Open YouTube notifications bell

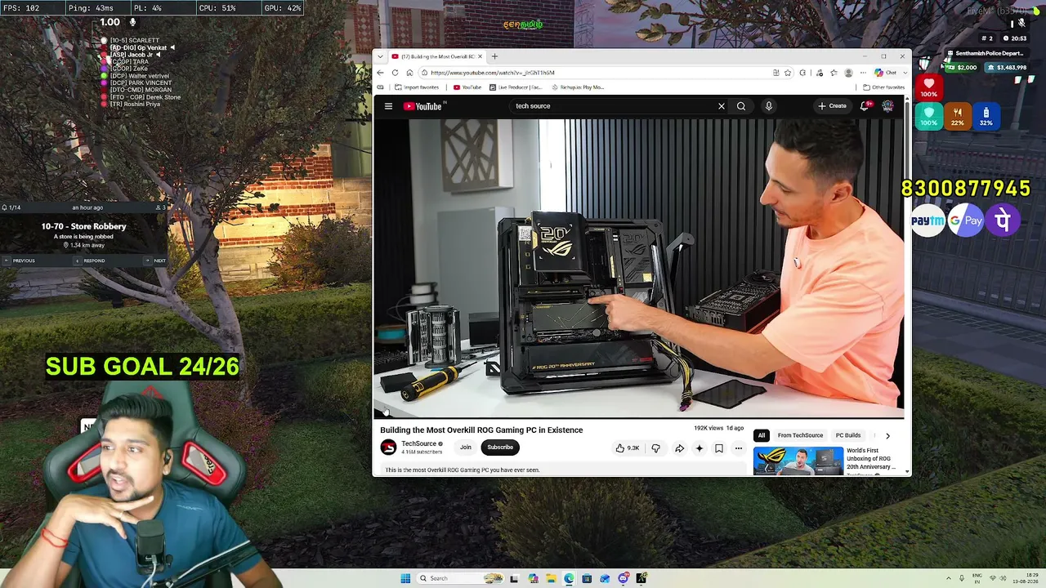pos(865,106)
